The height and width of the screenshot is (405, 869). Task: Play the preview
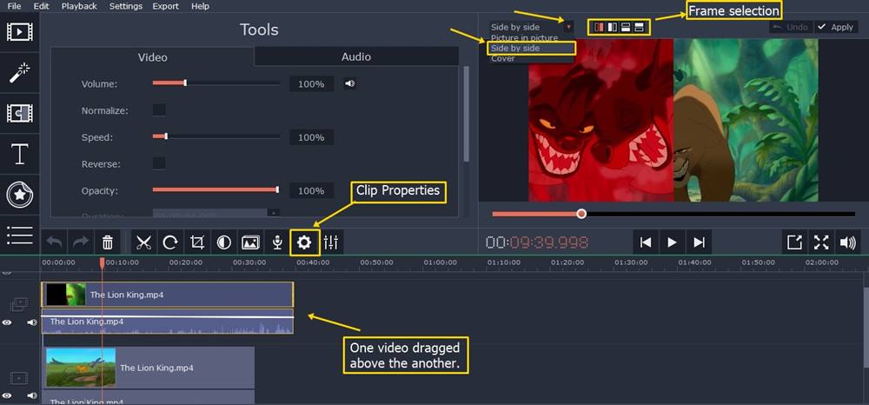[x=673, y=242]
